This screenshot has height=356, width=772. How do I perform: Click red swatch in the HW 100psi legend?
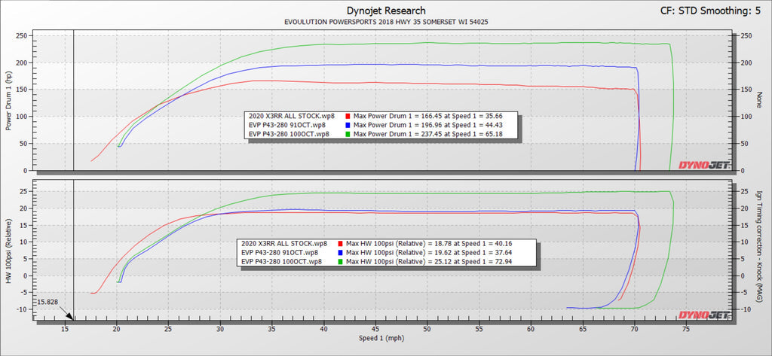coord(340,244)
